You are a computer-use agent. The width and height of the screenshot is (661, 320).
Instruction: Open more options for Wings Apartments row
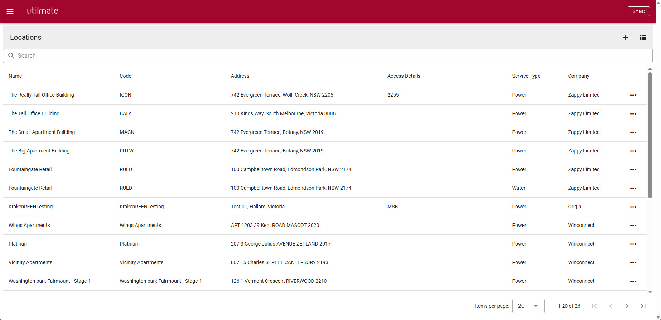pos(633,226)
